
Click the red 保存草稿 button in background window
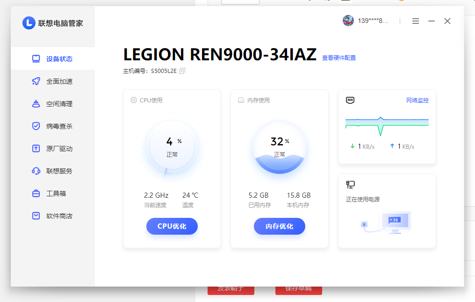[299, 290]
